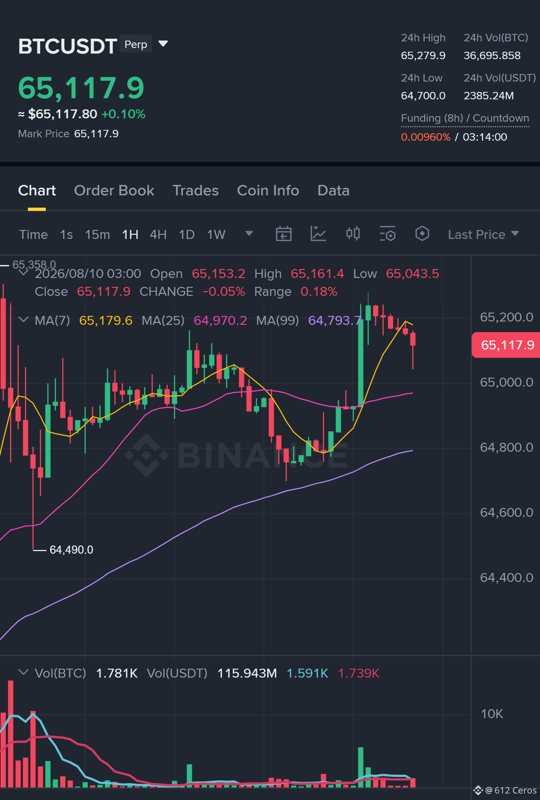Screen dimensions: 540x800
Task: Open the candlestick chart style icon
Action: (x=353, y=234)
